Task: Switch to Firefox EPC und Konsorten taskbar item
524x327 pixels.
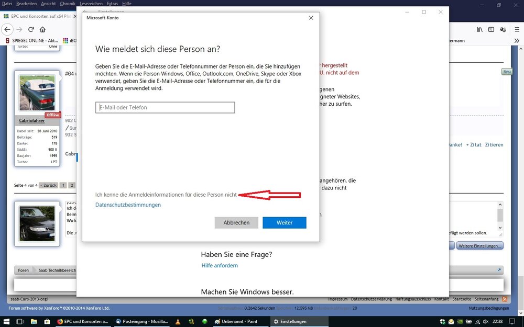Action: (x=83, y=322)
